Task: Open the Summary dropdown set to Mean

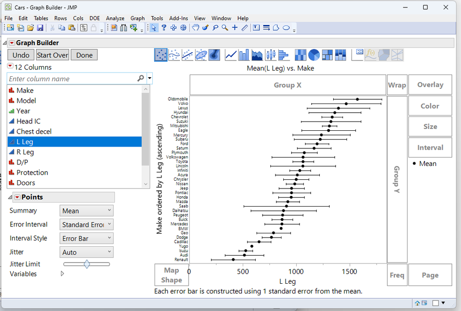Action: click(x=86, y=211)
